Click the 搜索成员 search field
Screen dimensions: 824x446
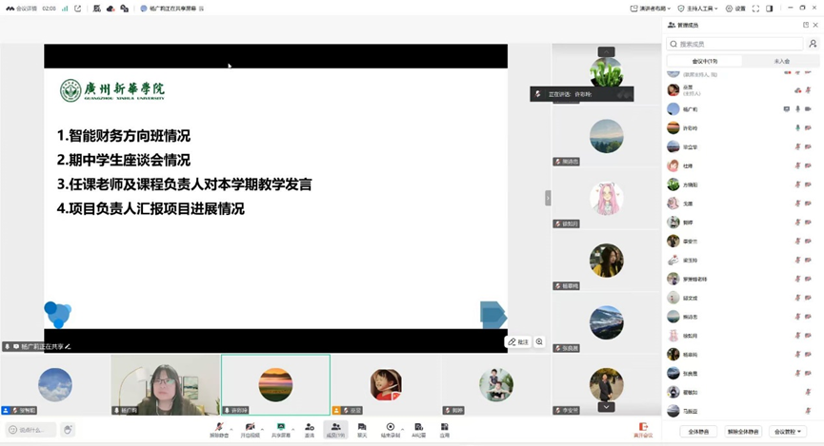click(736, 44)
